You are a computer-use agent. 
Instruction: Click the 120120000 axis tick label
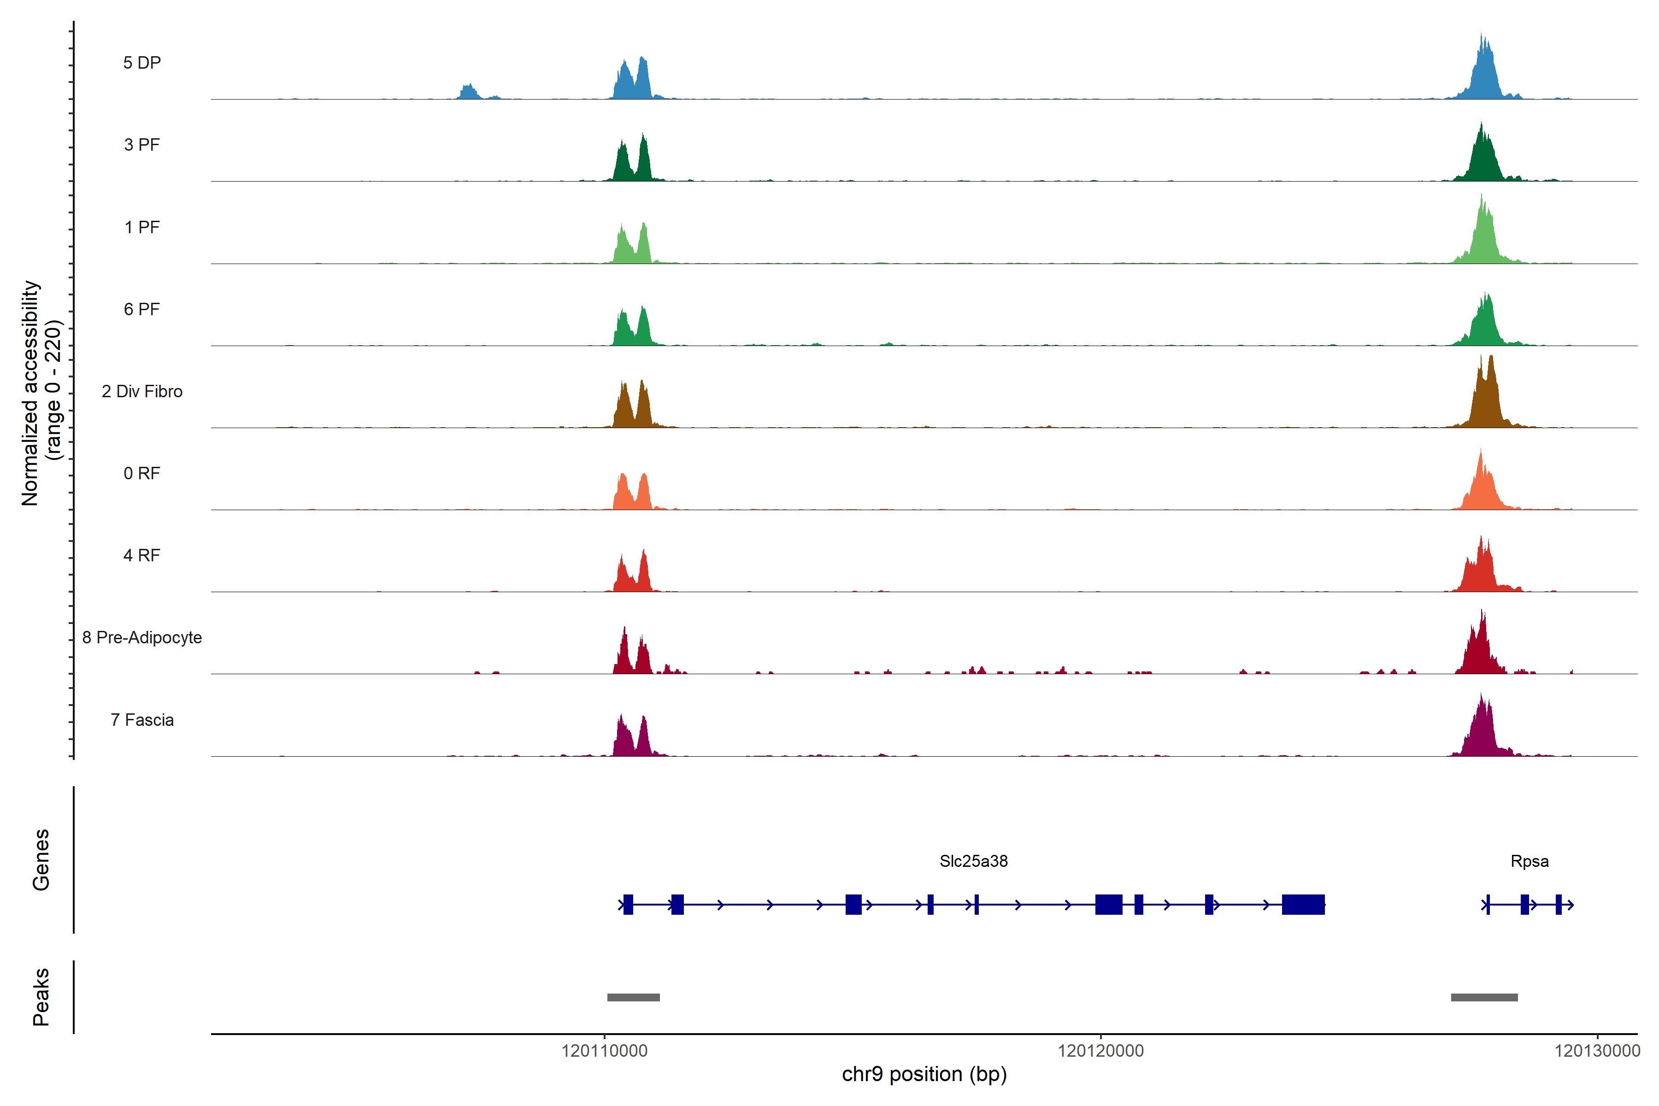pyautogui.click(x=1100, y=1051)
